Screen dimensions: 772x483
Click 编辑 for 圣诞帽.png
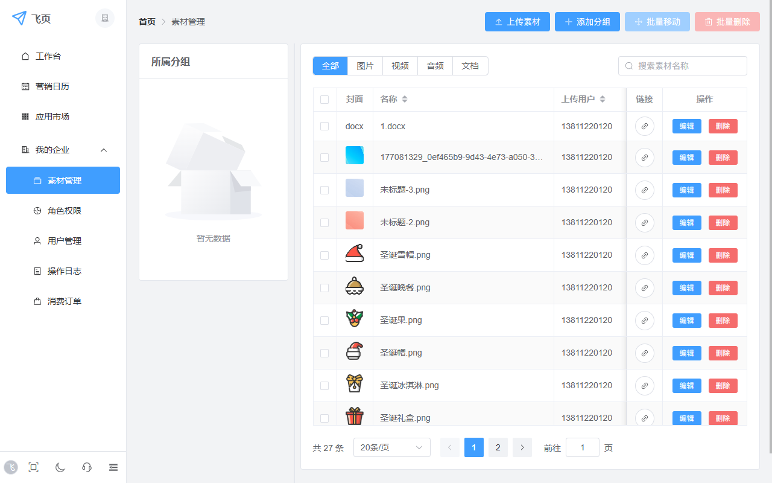(x=686, y=353)
